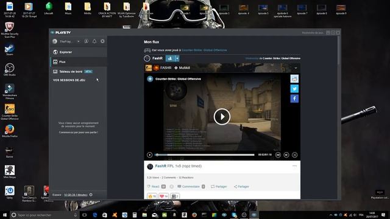Click the fire reaction counter
390x219 pixels.
click(152, 196)
